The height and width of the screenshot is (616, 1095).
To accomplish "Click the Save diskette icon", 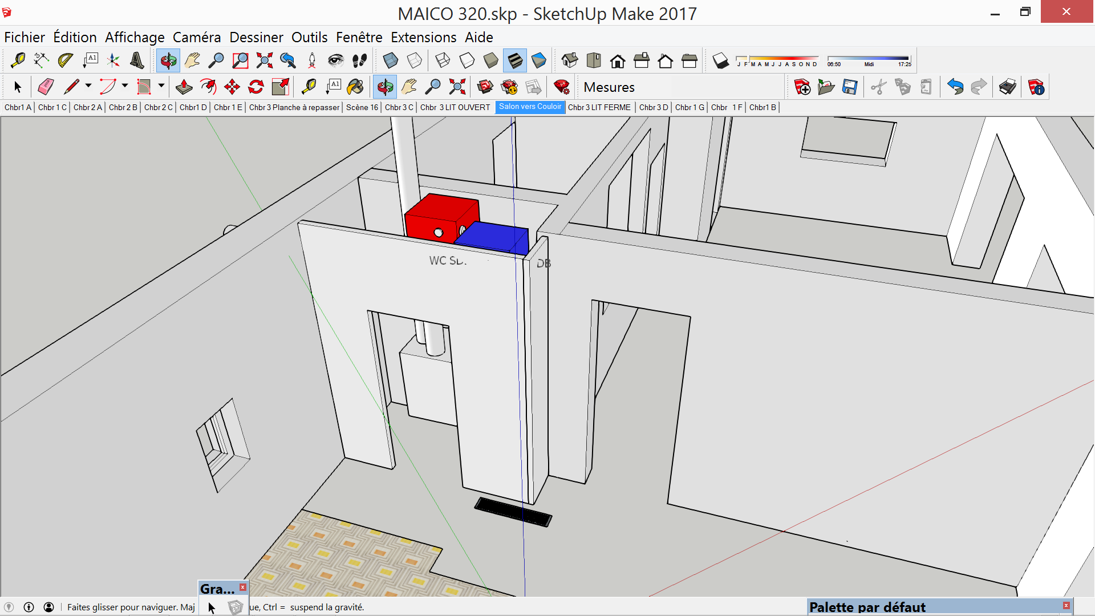I will [850, 87].
